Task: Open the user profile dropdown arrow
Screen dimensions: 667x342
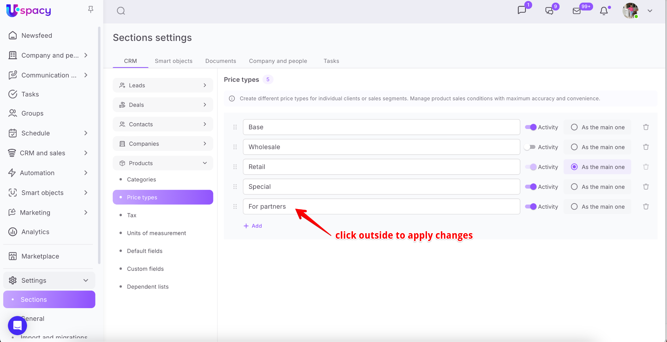Action: (650, 11)
